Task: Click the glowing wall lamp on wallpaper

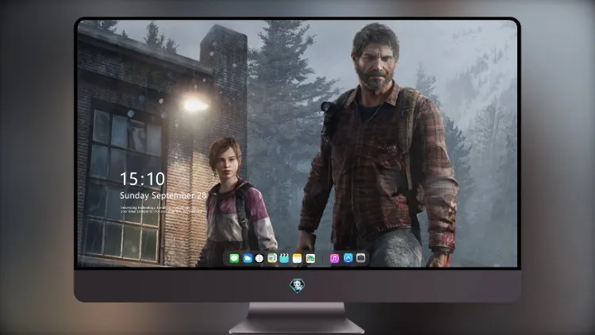Action: coord(195,104)
